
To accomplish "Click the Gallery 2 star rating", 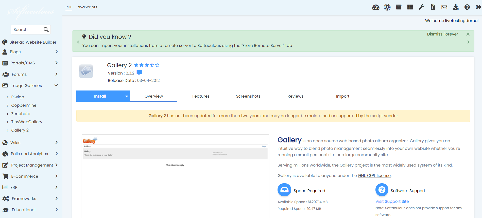I will click(147, 65).
